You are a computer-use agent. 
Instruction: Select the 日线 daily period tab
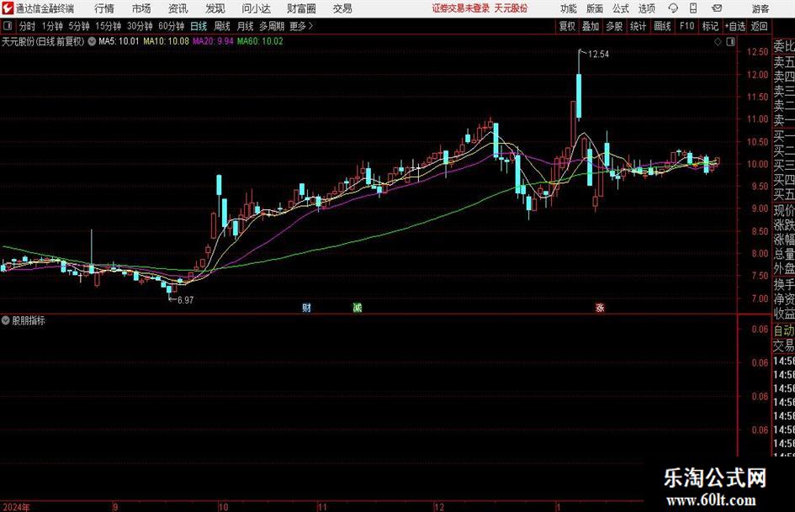(x=199, y=26)
